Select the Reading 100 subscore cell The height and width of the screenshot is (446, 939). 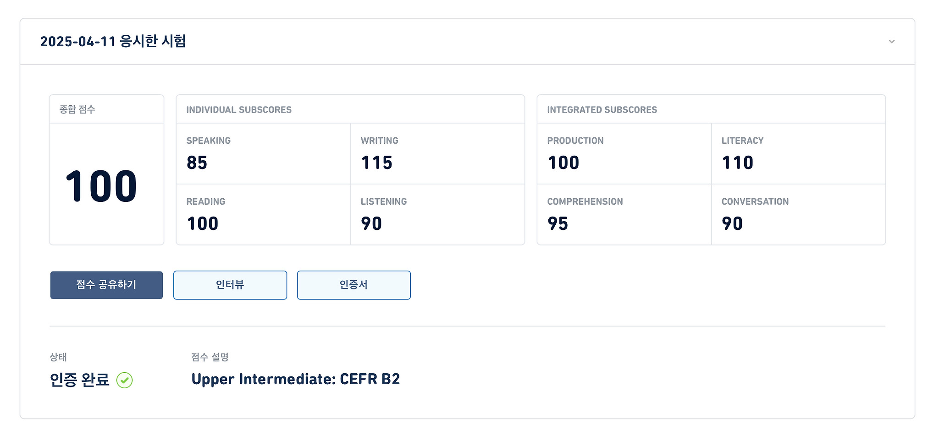264,215
